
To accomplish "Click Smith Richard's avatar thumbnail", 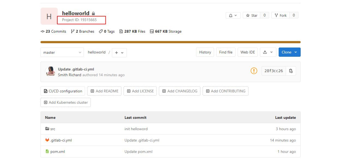I will 50,72.
